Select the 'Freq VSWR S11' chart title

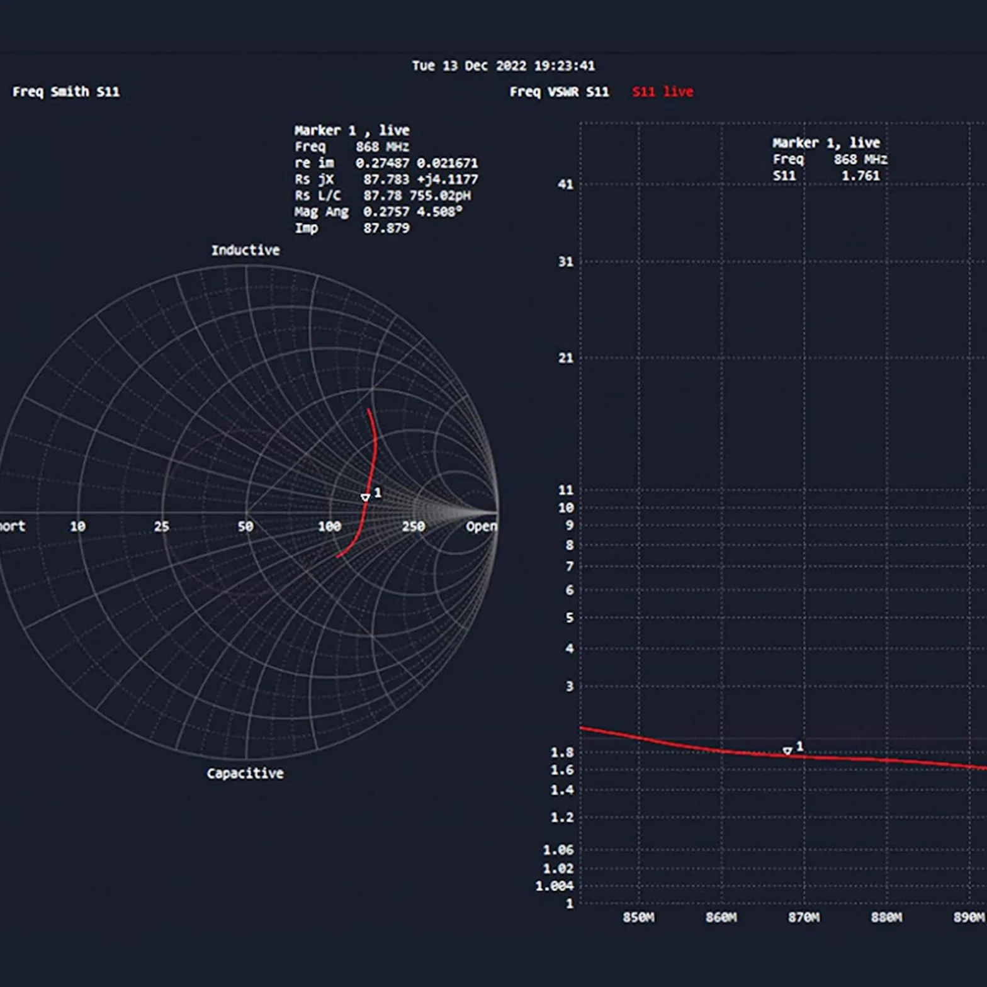tap(559, 92)
